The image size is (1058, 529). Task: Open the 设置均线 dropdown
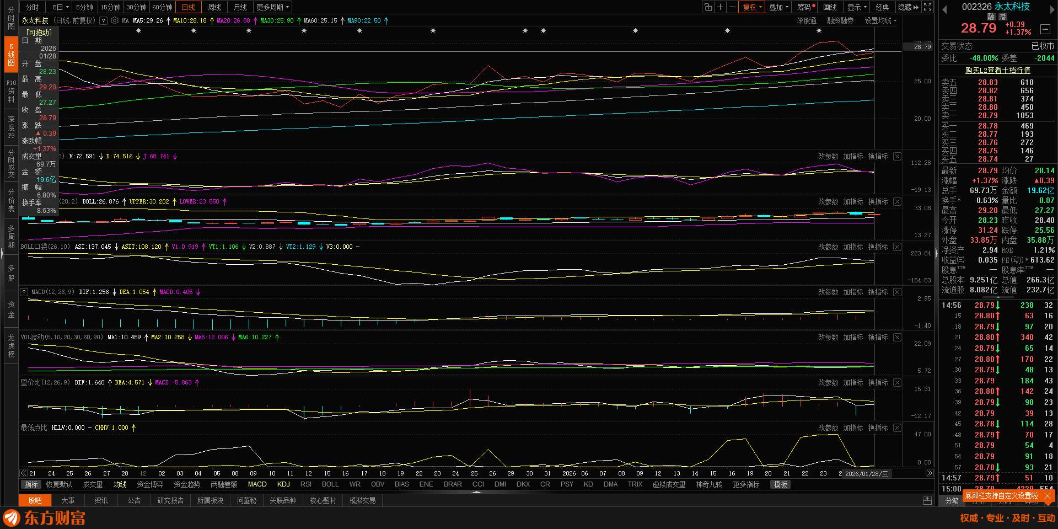click(x=880, y=20)
